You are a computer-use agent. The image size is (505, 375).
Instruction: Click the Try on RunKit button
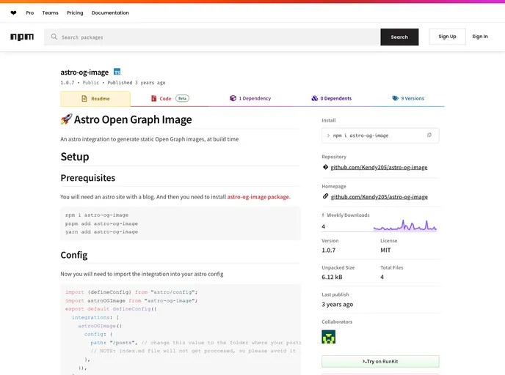(x=380, y=362)
